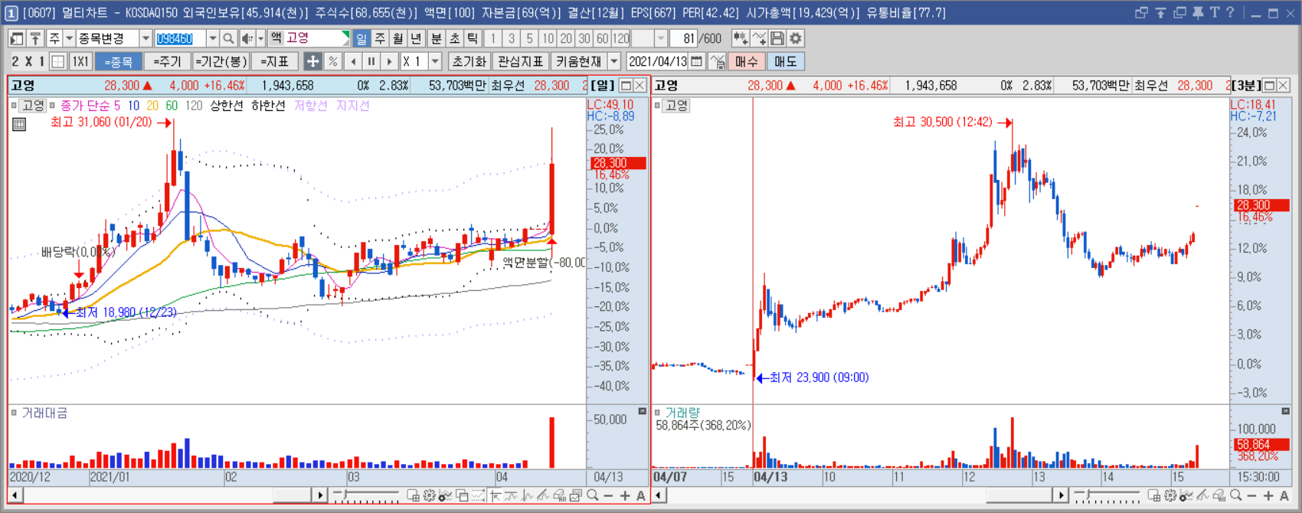Maximize the daily chart pane
Screen dimensions: 1302x513
click(x=626, y=85)
